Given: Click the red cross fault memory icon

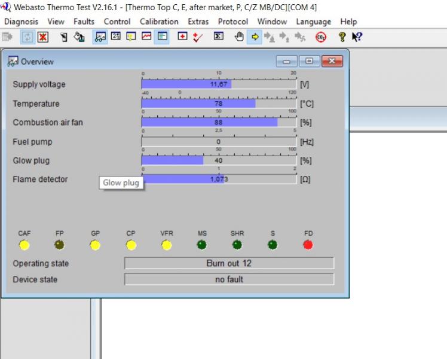Looking at the screenshot, I should click(182, 36).
